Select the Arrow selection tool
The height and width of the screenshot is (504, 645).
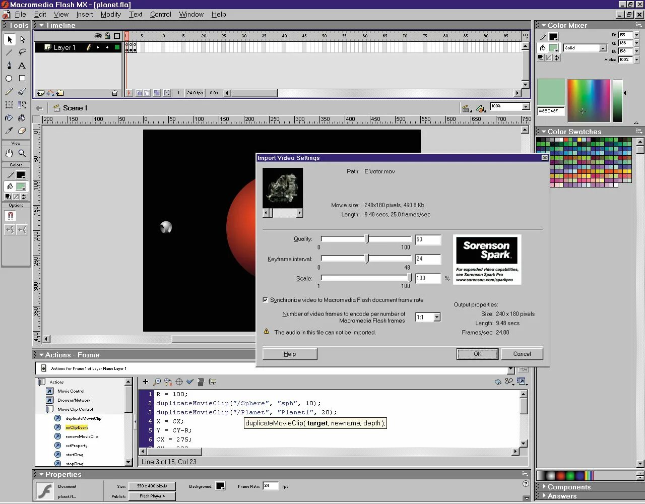pyautogui.click(x=9, y=39)
